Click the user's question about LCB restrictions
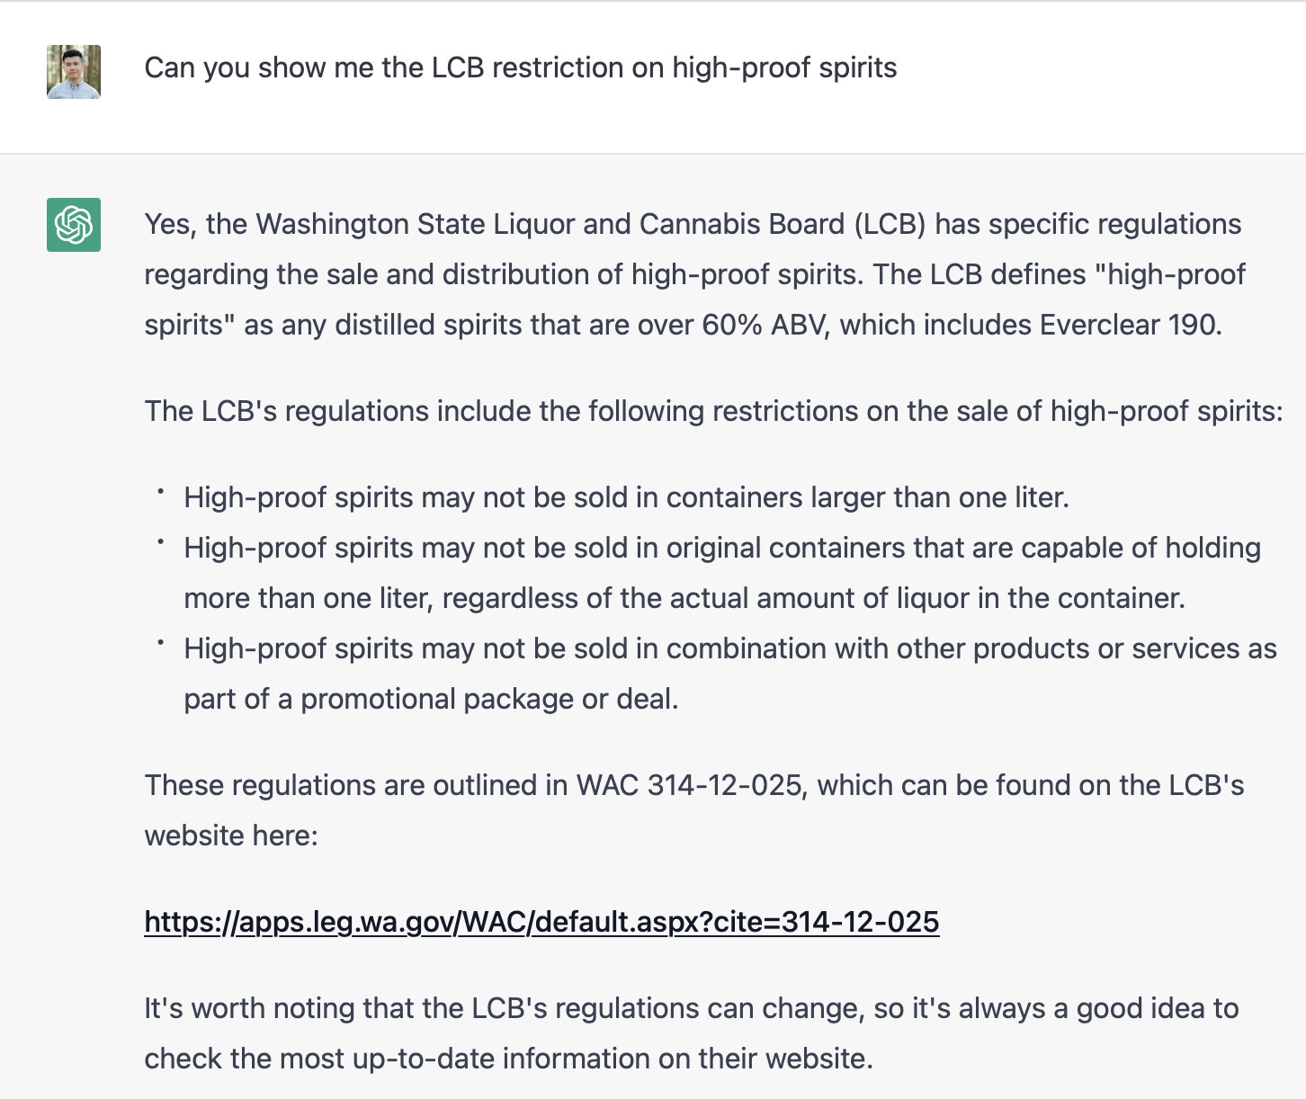Screen dimensions: 1306x1099 (520, 67)
